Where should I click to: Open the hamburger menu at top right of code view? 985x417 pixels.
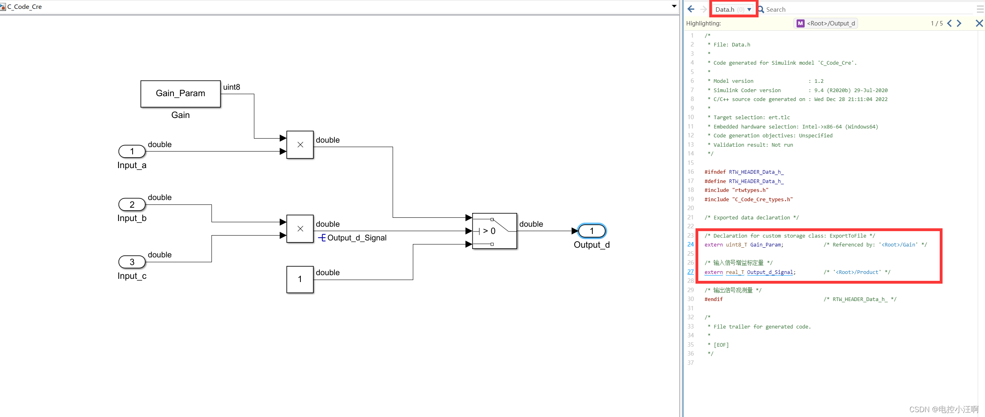(x=980, y=9)
